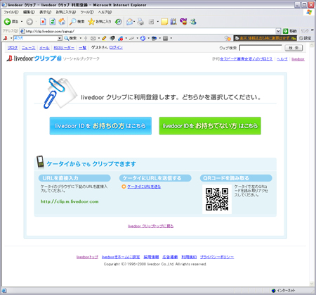Click the web search submit button
Viewport: 316px width, 295px height.
(x=294, y=48)
